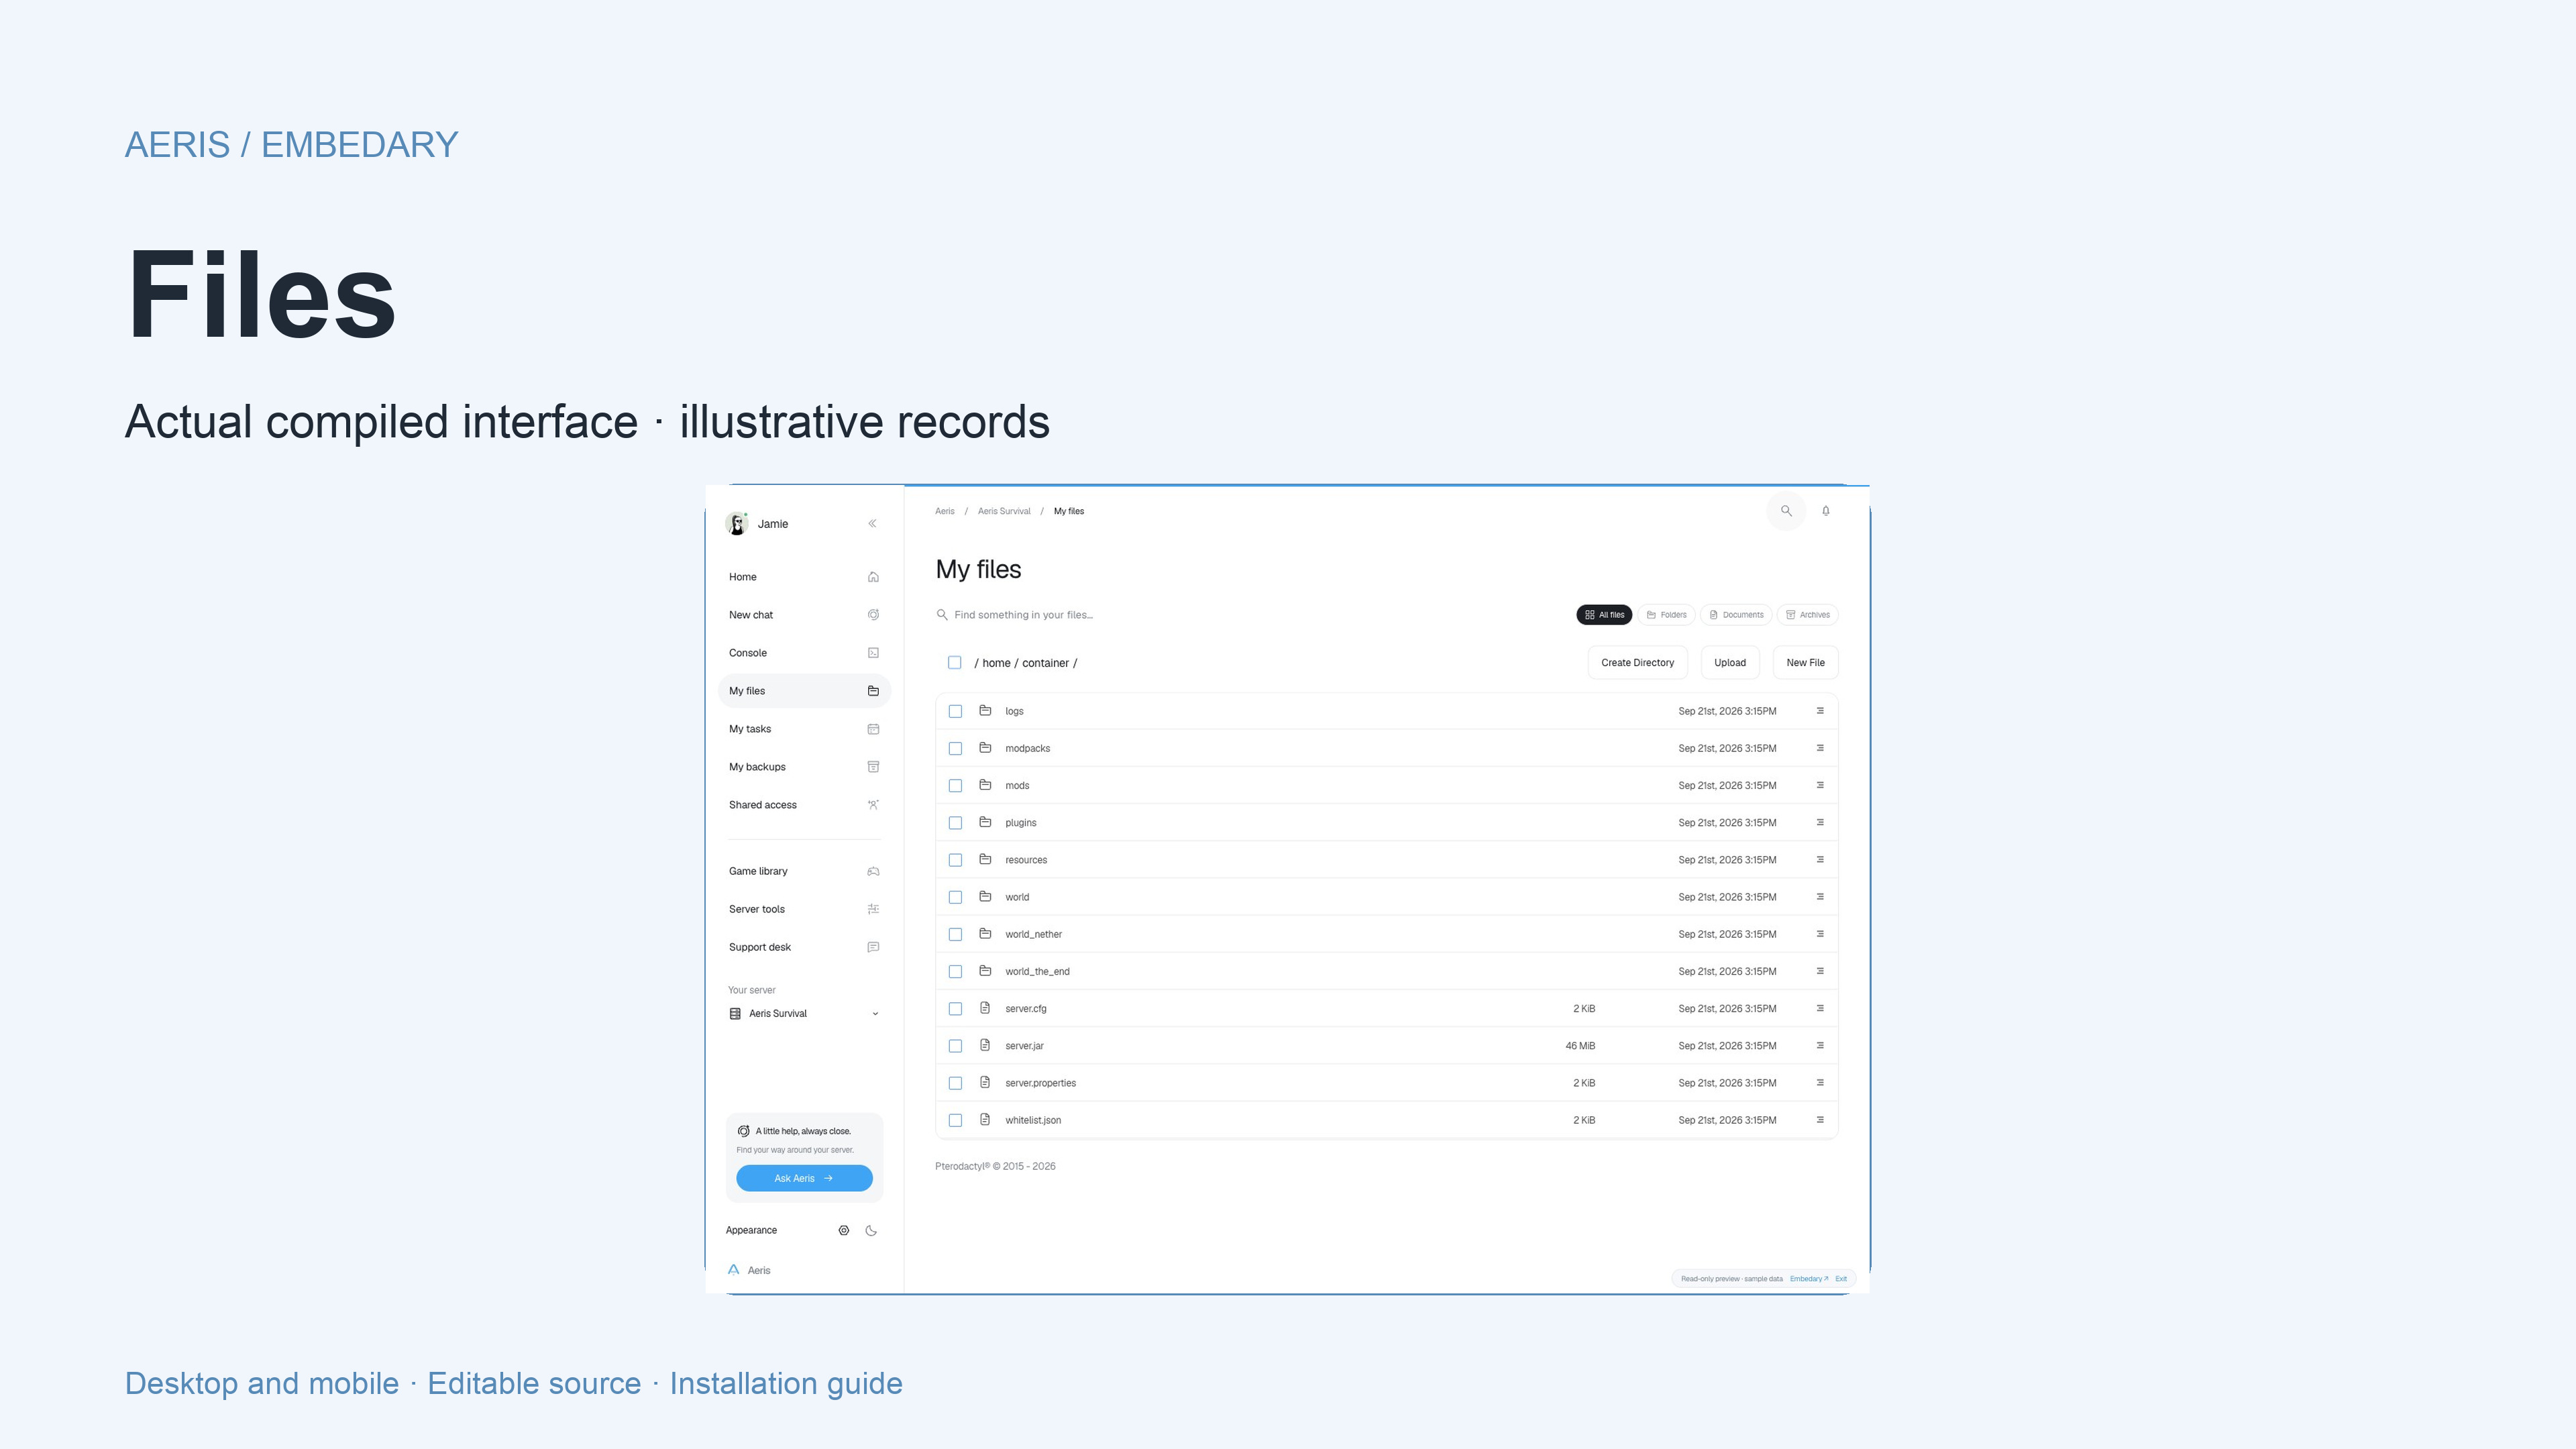Open the world_the_end folder name

pyautogui.click(x=1037, y=971)
